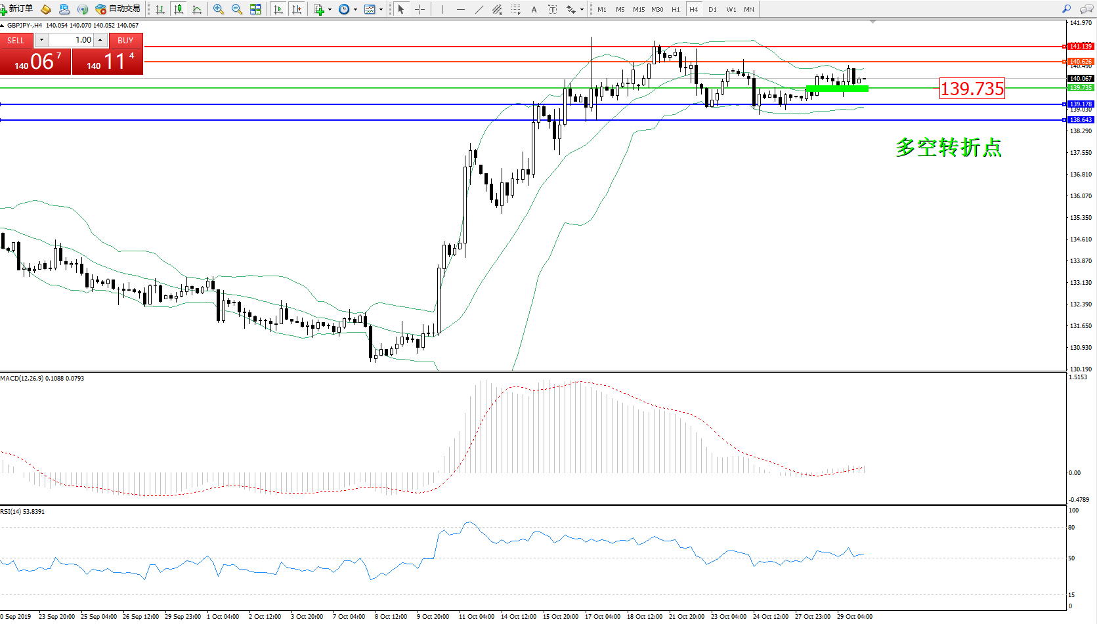Switch chart to candlestick mode

coord(179,9)
